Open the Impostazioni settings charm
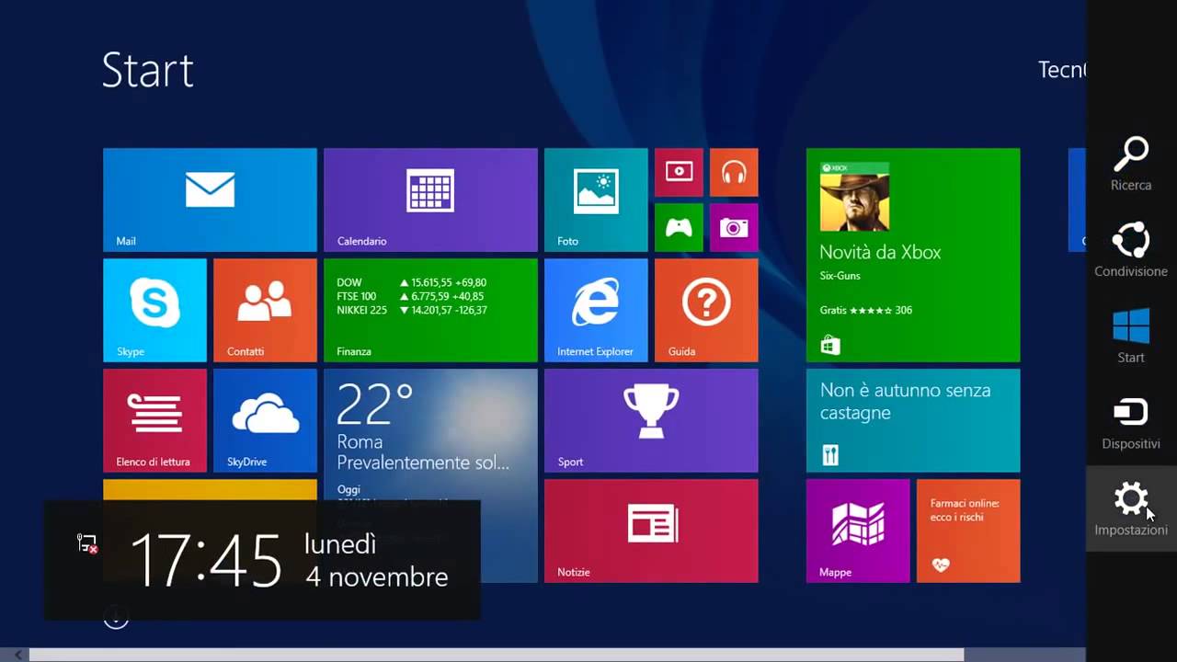Screen dimensions: 1177x662 1131,508
